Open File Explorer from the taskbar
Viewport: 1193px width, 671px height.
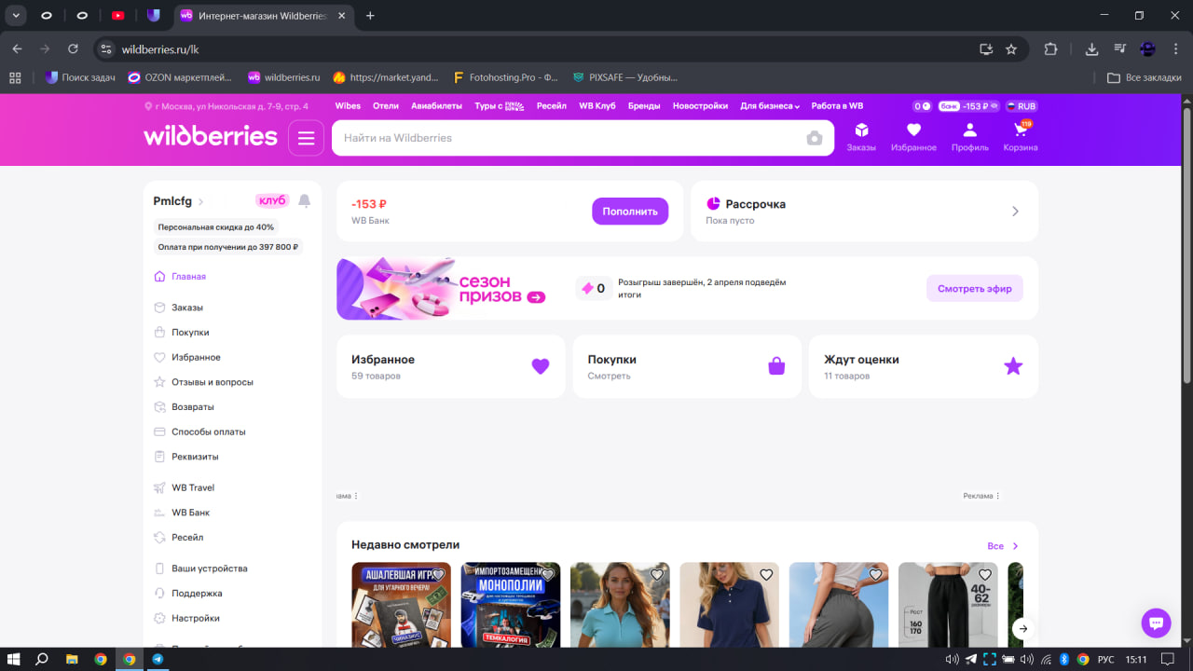(72, 659)
